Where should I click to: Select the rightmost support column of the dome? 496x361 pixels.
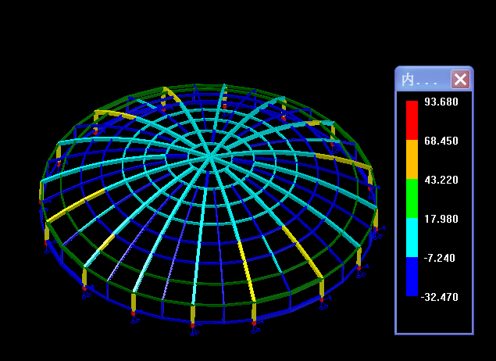(376, 218)
